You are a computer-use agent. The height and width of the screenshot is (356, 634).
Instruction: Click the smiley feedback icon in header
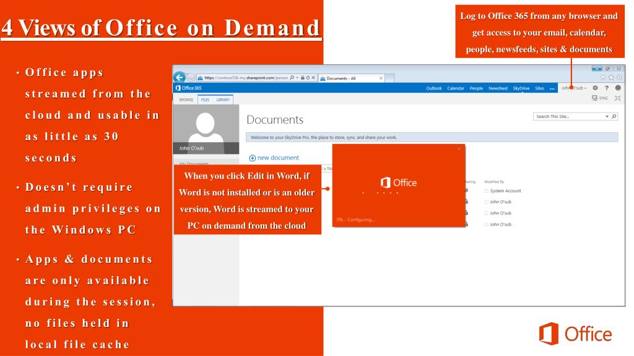pos(617,88)
